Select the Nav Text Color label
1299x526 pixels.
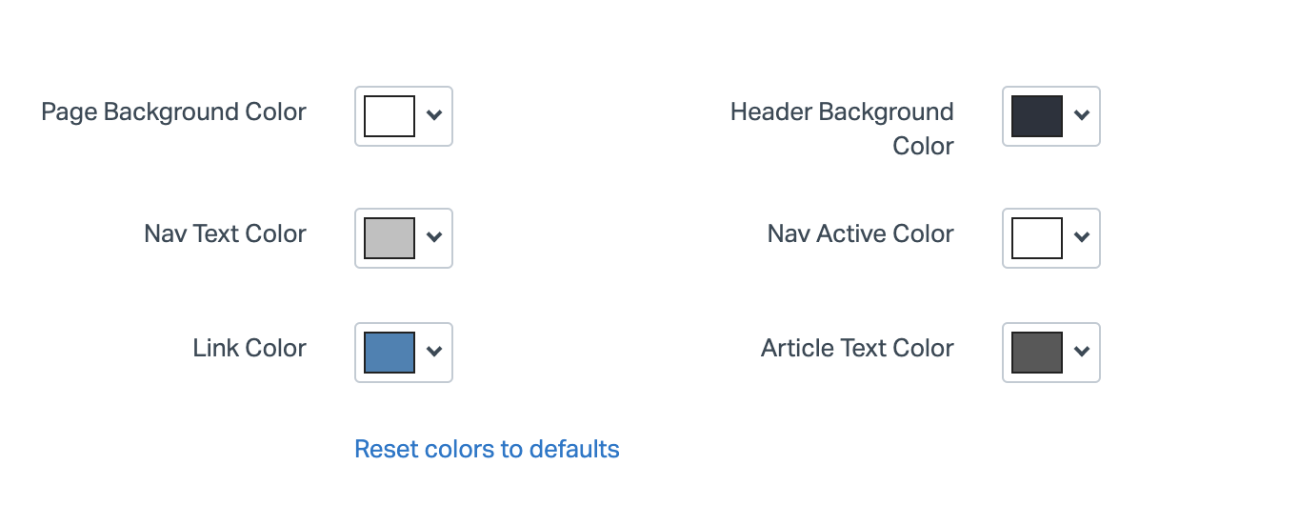225,234
